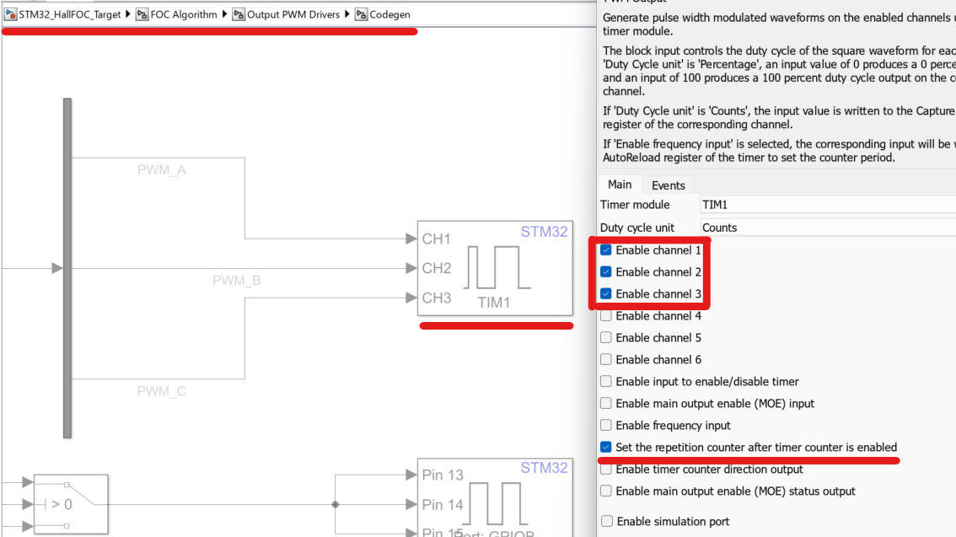Image resolution: width=956 pixels, height=537 pixels.
Task: Select the Main tab
Action: [620, 185]
